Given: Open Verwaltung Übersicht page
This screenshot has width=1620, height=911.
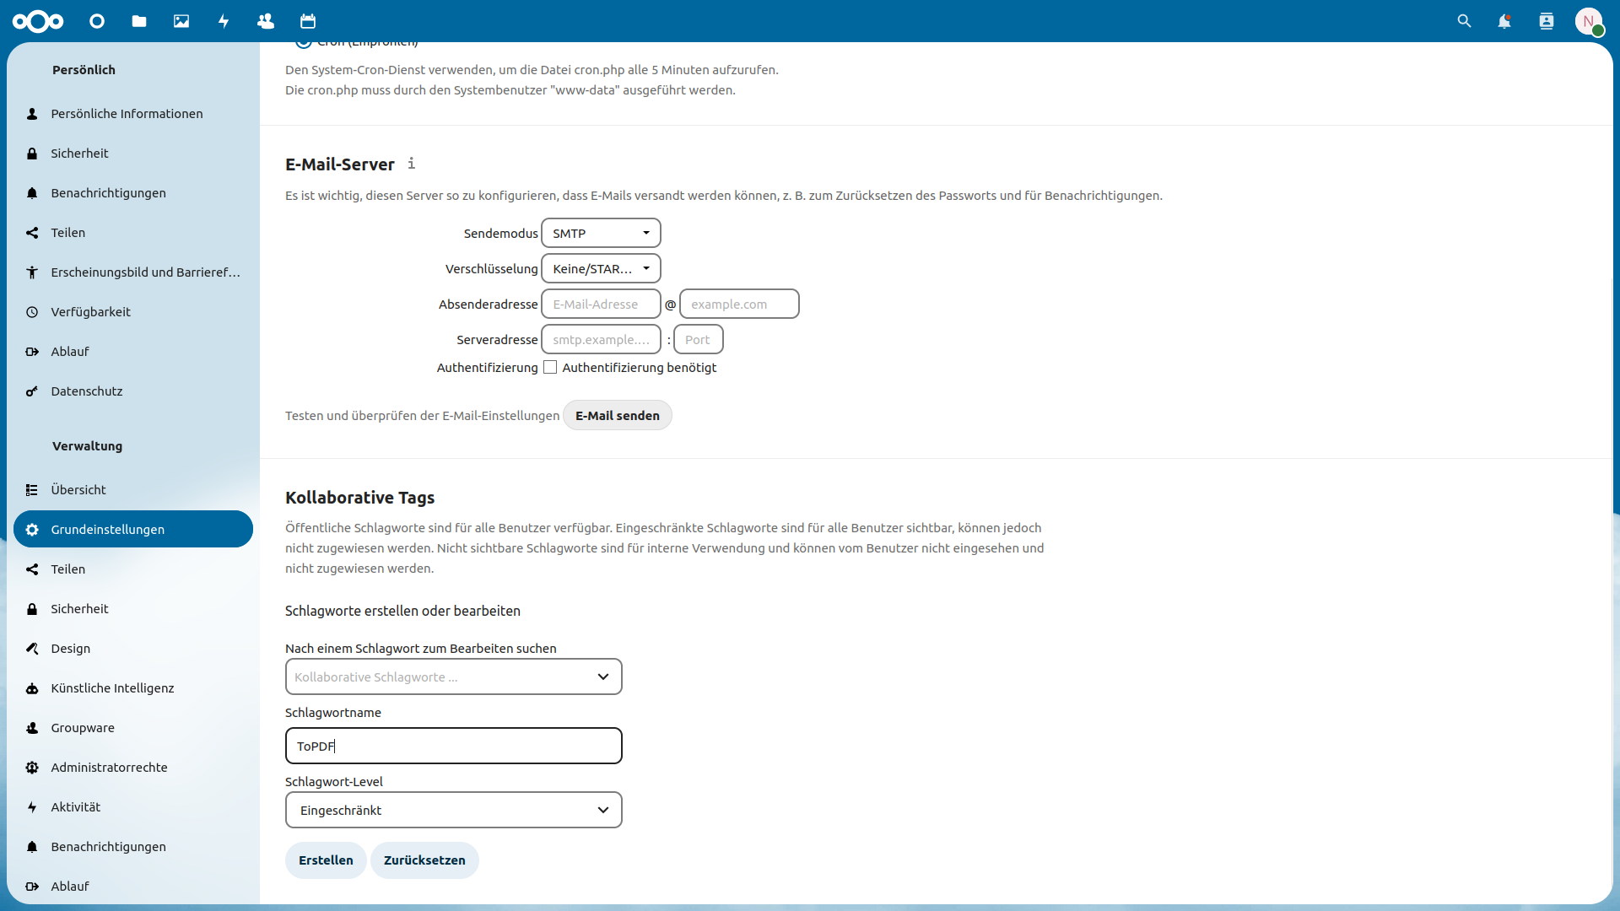Looking at the screenshot, I should (x=133, y=490).
